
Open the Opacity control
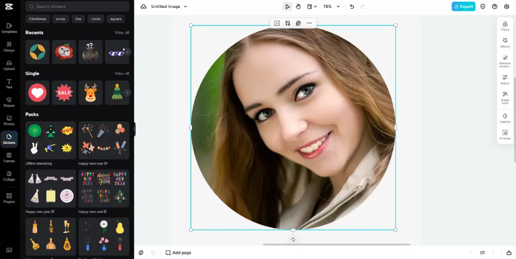pos(504,118)
